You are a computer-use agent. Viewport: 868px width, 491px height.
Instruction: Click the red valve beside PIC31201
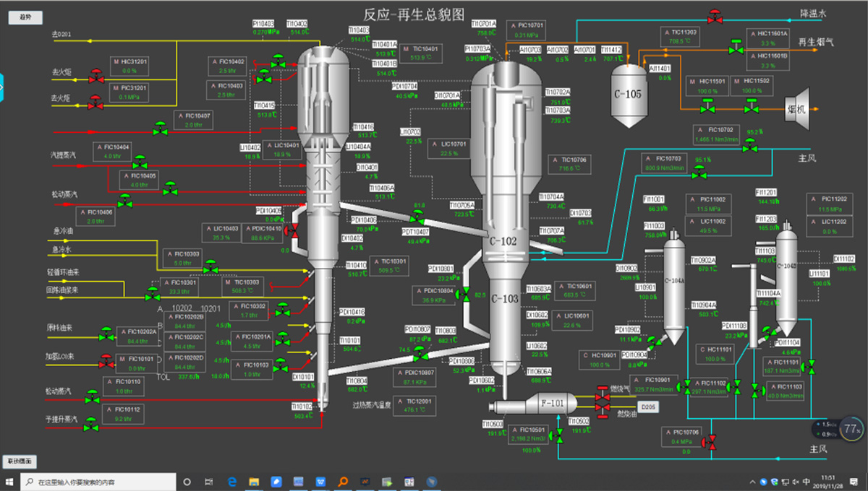pos(95,103)
